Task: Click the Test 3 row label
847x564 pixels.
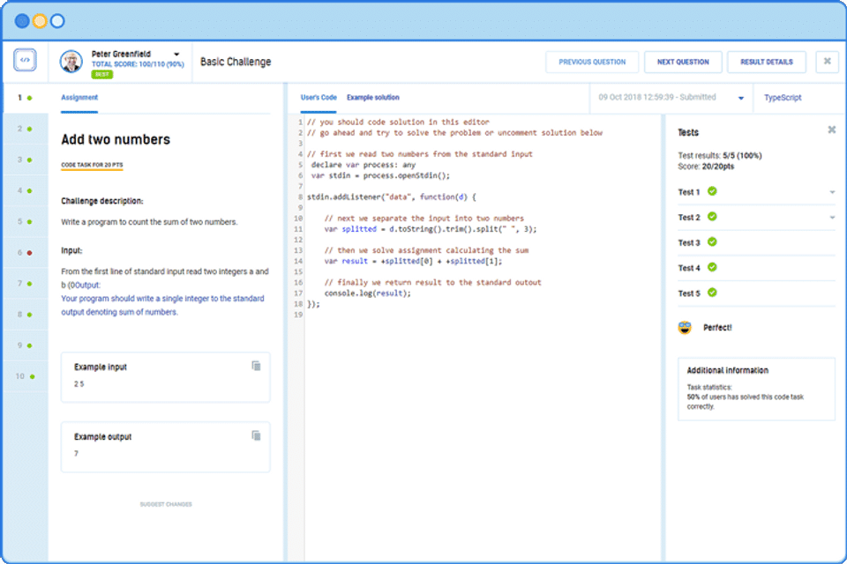Action: [x=689, y=243]
